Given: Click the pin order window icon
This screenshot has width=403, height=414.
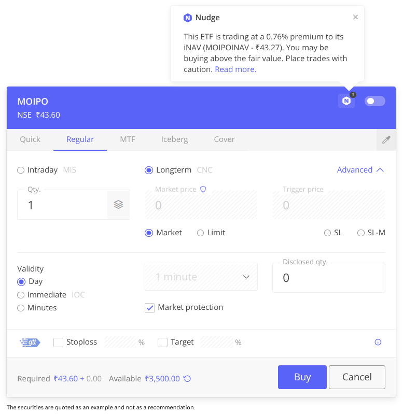Looking at the screenshot, I should pos(386,140).
